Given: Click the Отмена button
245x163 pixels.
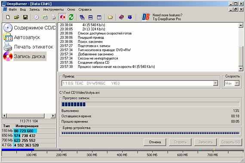Looking at the screenshot, I should [155, 142].
